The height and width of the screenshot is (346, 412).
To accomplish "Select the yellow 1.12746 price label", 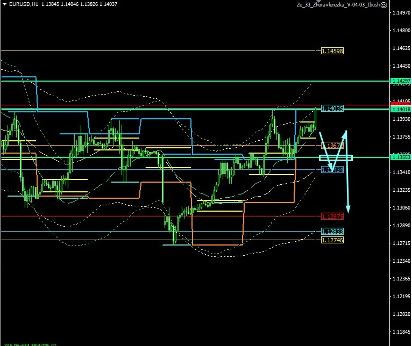I will [x=332, y=240].
